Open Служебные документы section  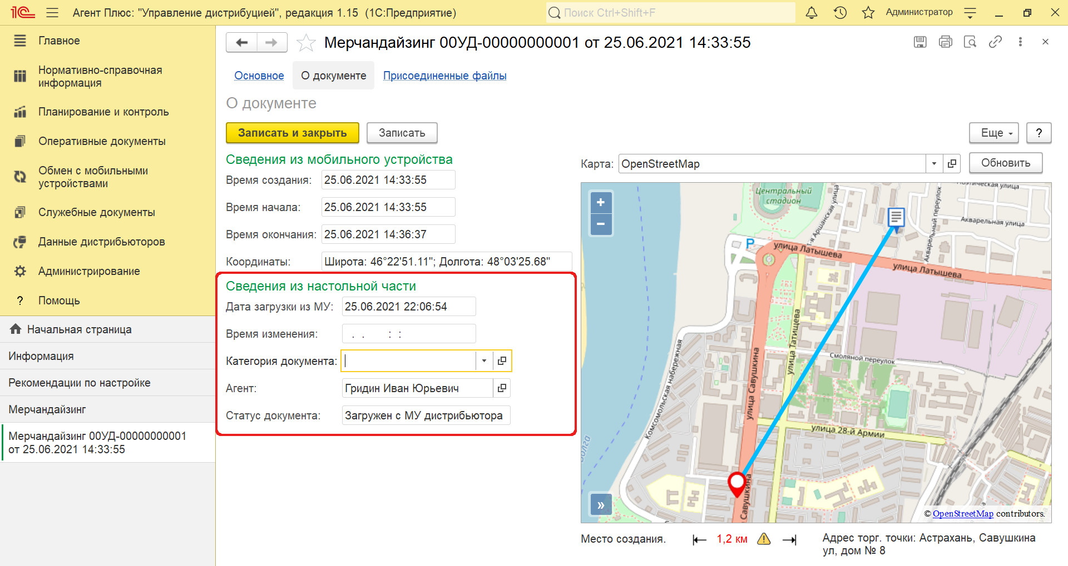pos(107,212)
